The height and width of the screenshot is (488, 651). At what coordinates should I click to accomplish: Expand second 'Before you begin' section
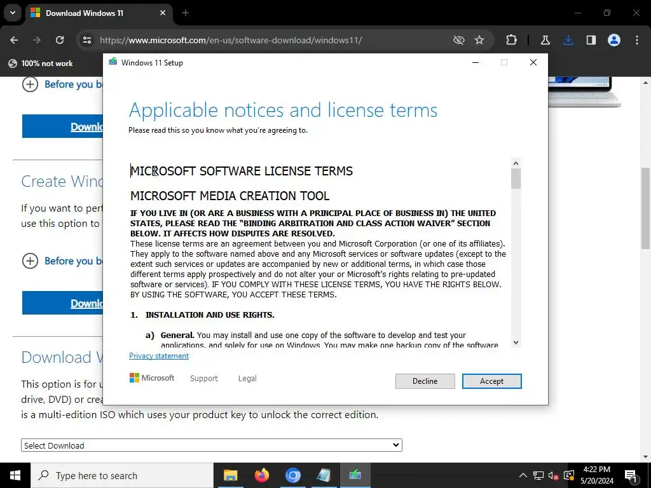[62, 261]
